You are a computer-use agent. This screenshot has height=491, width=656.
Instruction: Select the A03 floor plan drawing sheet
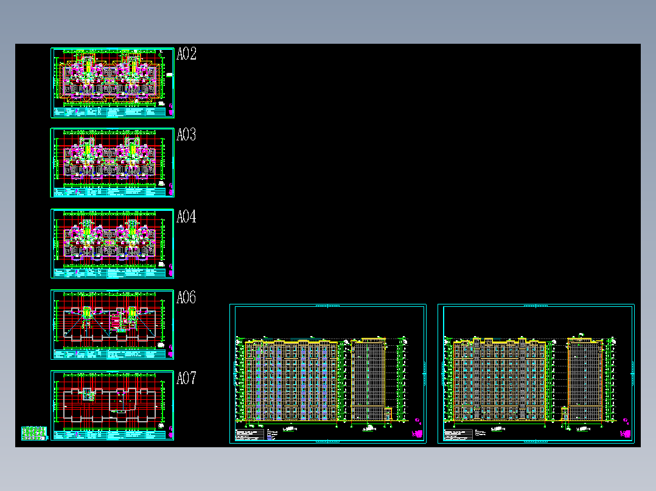coord(112,162)
